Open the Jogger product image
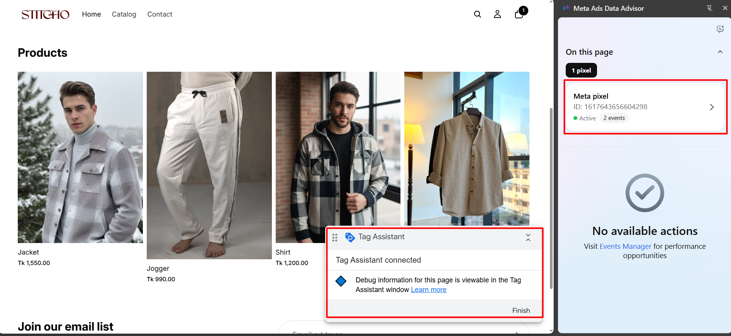 point(209,165)
